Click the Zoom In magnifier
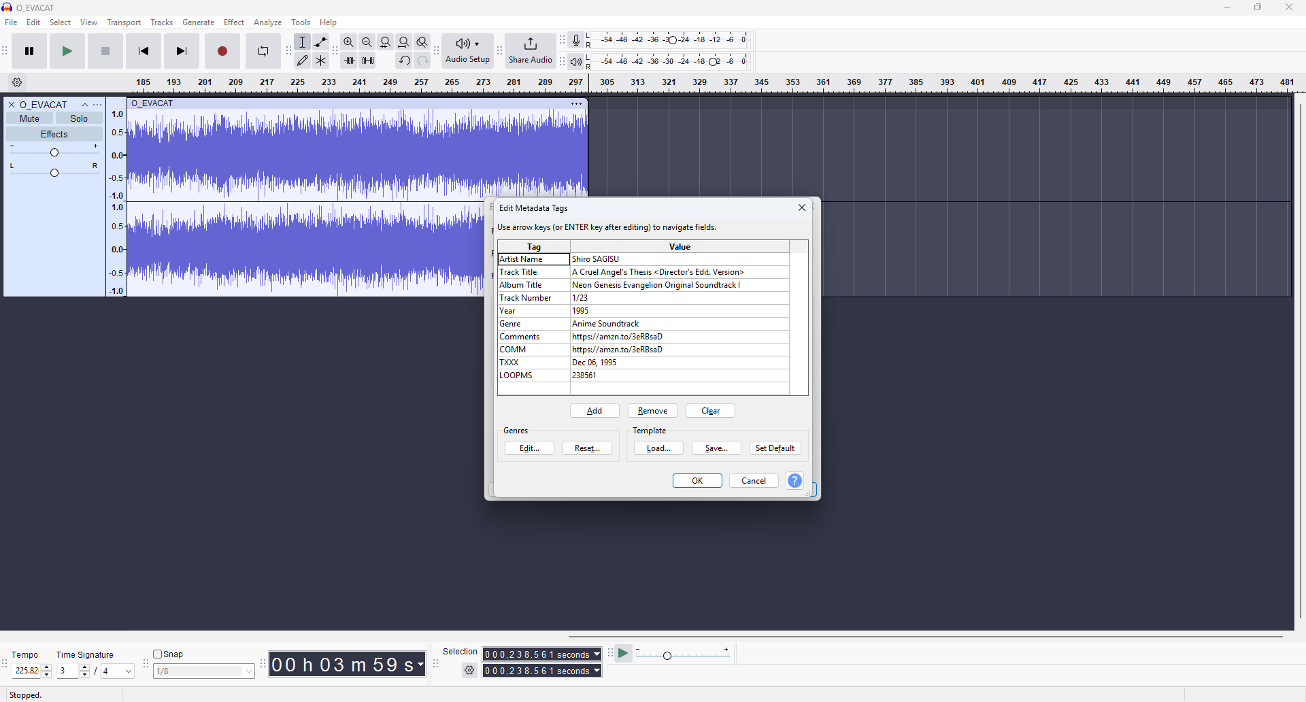Screen dimensions: 1306x702 tap(349, 42)
